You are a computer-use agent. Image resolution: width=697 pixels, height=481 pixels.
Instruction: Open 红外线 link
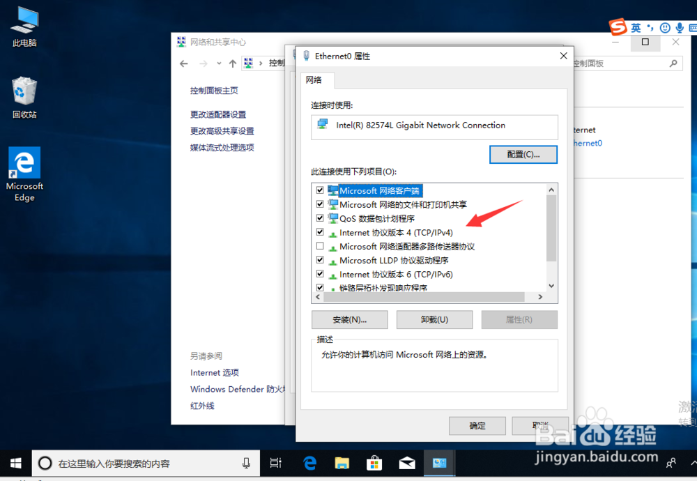pos(202,406)
